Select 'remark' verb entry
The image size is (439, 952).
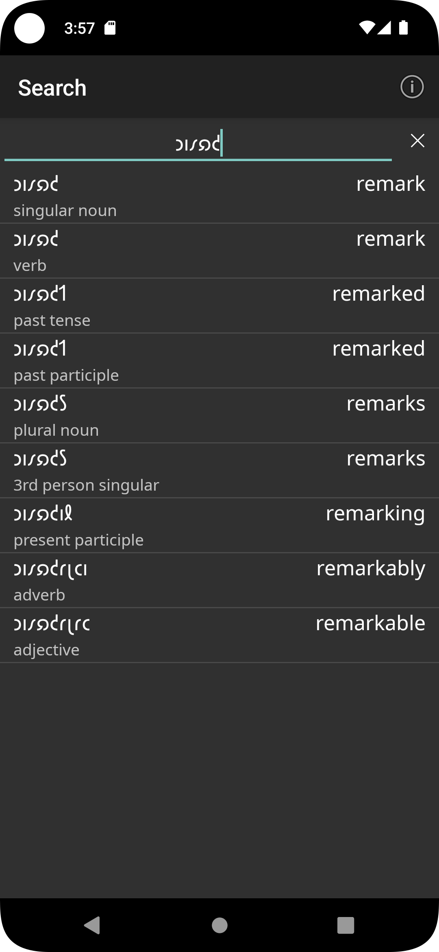tap(219, 251)
